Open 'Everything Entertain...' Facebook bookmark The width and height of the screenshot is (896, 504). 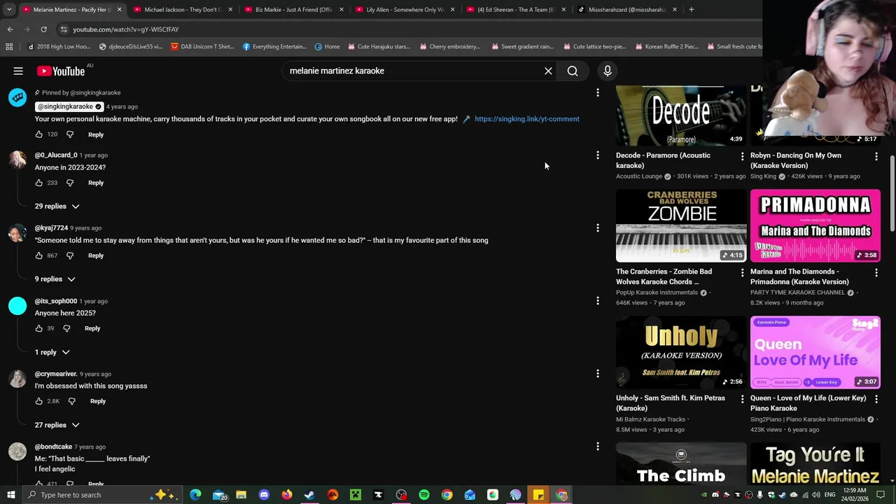(274, 47)
